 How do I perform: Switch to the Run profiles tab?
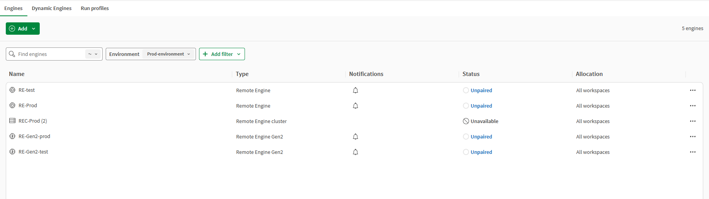(95, 8)
